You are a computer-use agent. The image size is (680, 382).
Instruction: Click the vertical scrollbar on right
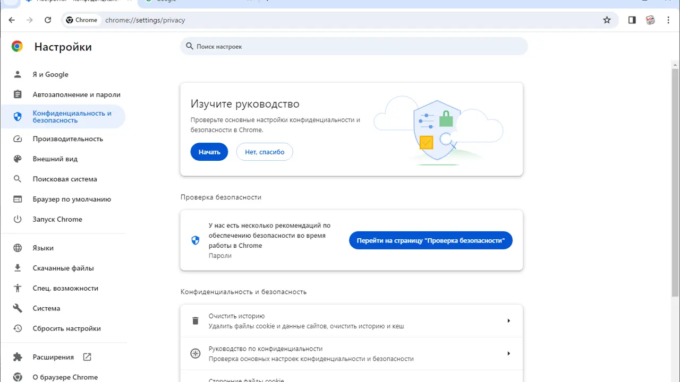click(x=675, y=180)
